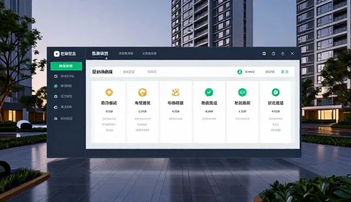
Task: Open the fifth card by its bold title
Action: click(242, 103)
